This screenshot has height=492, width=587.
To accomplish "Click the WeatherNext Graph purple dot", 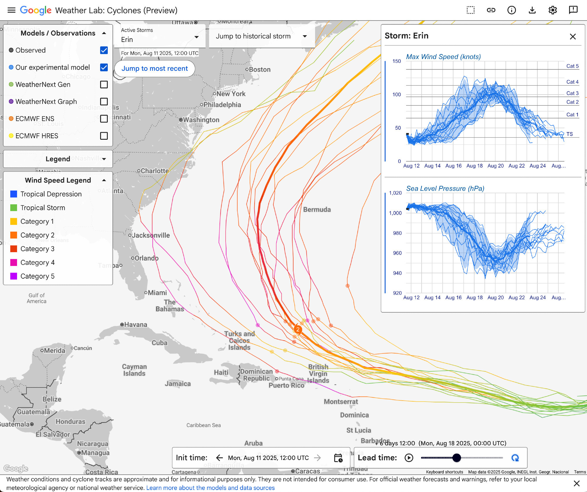I will tap(11, 101).
